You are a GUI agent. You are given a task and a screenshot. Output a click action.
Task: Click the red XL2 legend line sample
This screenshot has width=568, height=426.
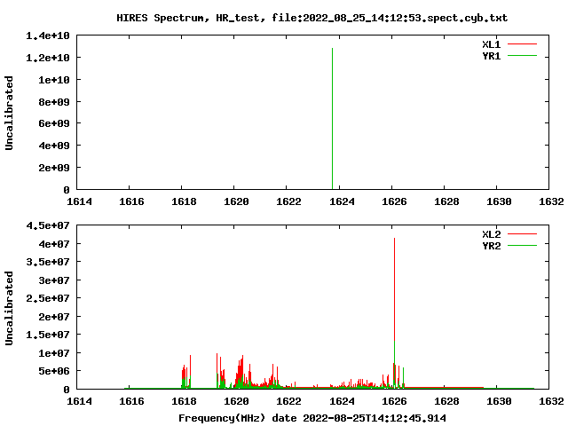tap(522, 234)
